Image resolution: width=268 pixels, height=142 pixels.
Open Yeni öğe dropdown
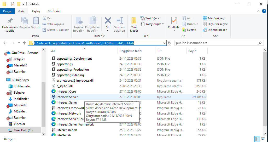150,18
